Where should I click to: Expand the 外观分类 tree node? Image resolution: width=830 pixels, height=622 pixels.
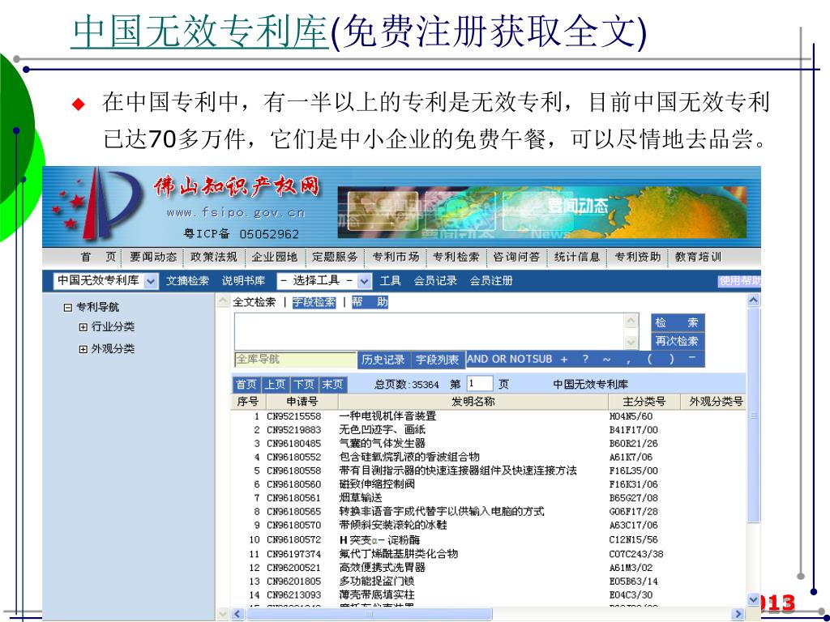(83, 349)
